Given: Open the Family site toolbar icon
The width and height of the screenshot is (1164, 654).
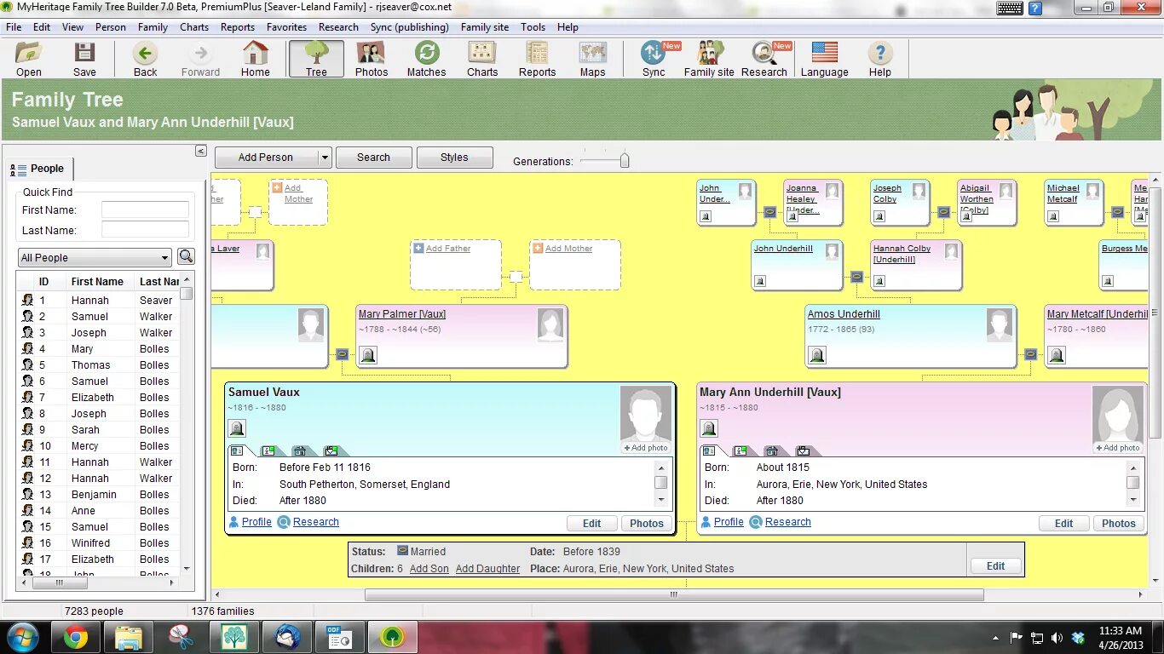Looking at the screenshot, I should click(709, 59).
